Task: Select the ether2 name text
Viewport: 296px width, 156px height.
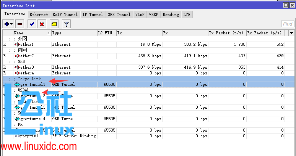Action: tap(27, 56)
